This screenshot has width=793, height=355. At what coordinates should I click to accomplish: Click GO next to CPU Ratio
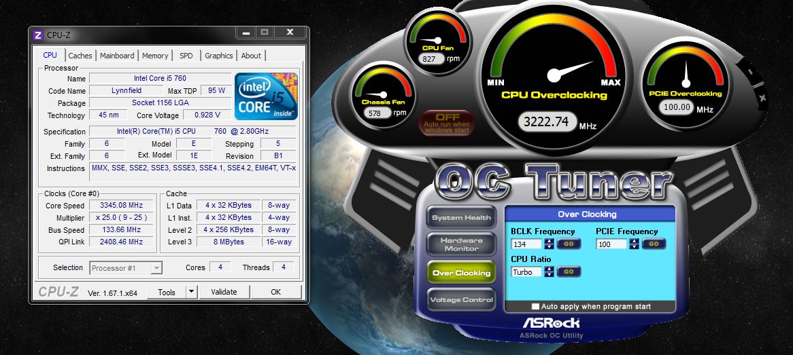click(x=569, y=272)
